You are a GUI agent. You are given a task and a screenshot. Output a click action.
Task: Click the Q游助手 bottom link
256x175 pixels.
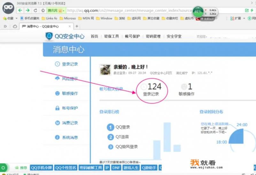click(x=149, y=168)
